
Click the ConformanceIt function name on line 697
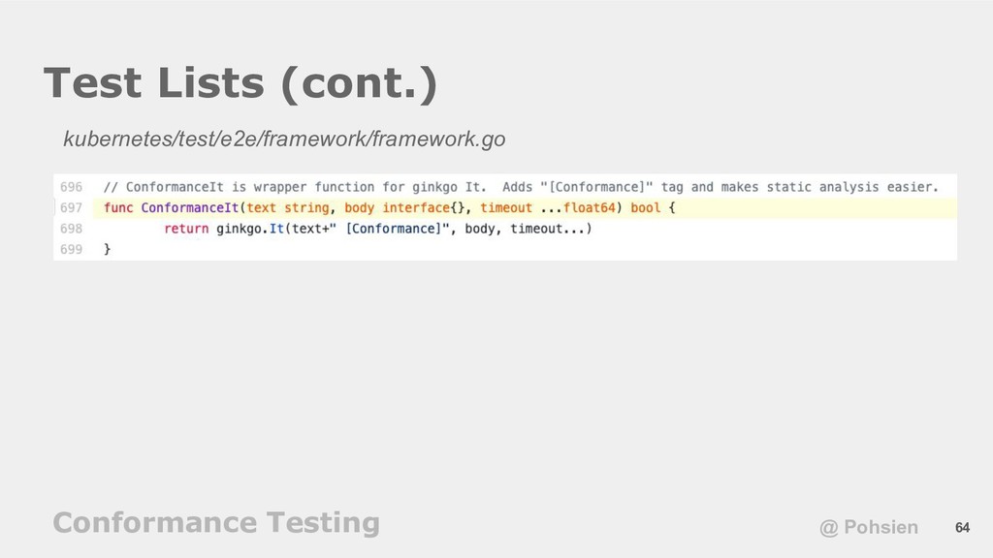pyautogui.click(x=189, y=208)
